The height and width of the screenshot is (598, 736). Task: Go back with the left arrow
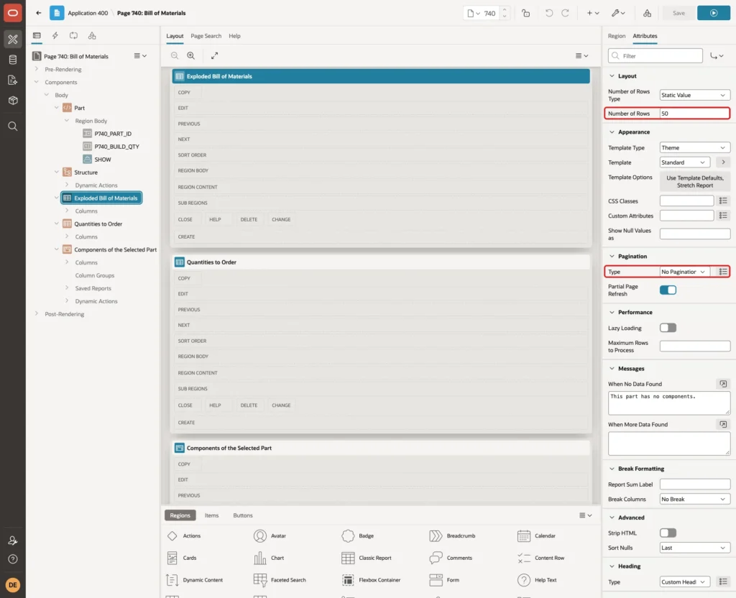click(39, 13)
